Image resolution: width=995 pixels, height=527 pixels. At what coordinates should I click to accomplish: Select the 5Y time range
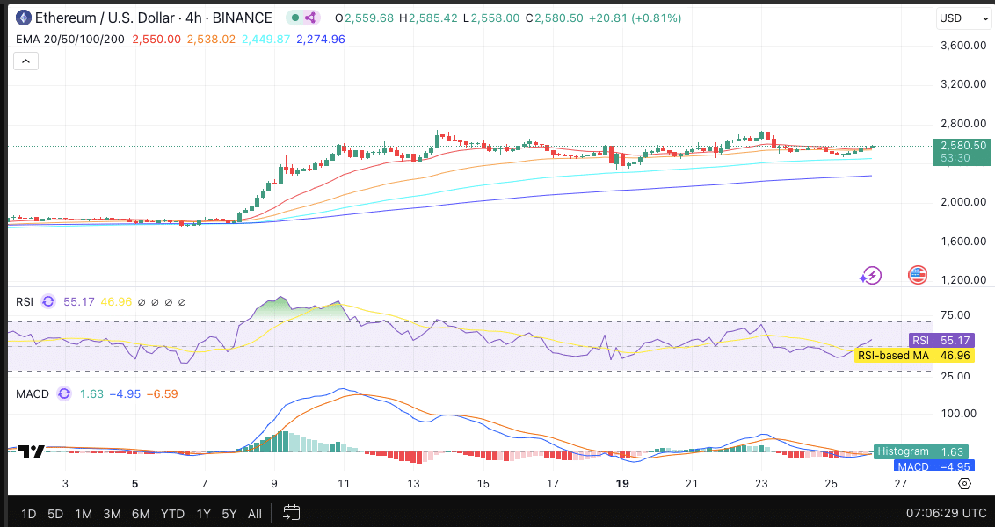[x=229, y=514]
